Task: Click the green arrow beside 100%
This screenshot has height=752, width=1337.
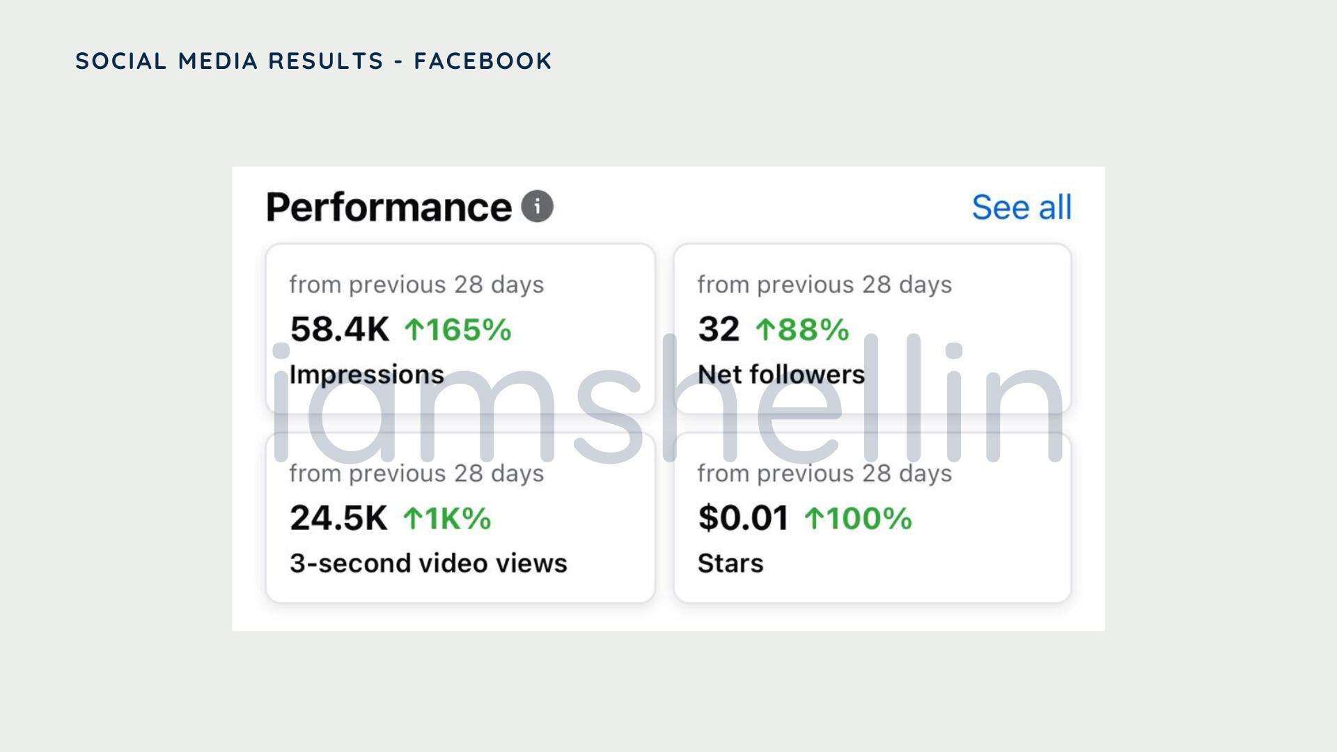Action: [x=814, y=518]
